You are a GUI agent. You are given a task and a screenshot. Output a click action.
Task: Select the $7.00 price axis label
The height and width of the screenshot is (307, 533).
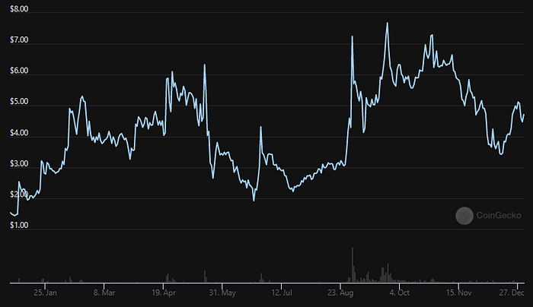(20, 40)
